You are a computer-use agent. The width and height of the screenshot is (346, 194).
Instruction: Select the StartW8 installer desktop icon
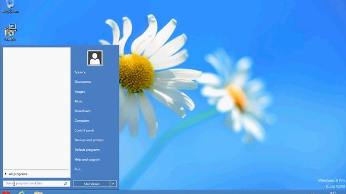10,32
